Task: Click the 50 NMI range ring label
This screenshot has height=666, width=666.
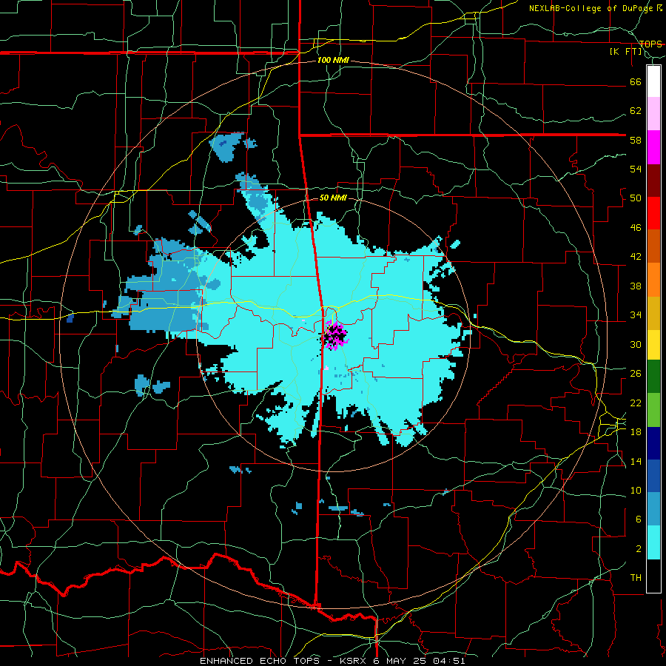Action: [333, 198]
